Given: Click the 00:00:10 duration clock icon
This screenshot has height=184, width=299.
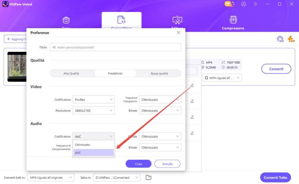Looking at the screenshot, I should (x=223, y=68).
